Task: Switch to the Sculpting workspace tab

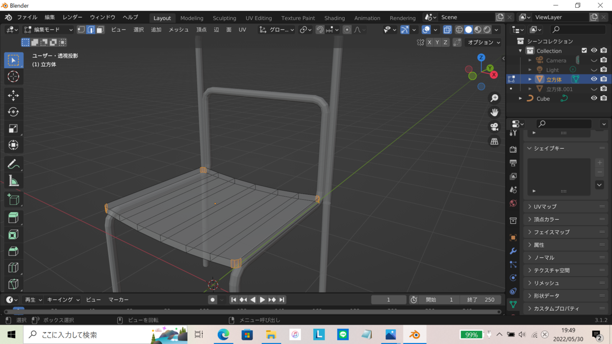Action: tap(224, 18)
